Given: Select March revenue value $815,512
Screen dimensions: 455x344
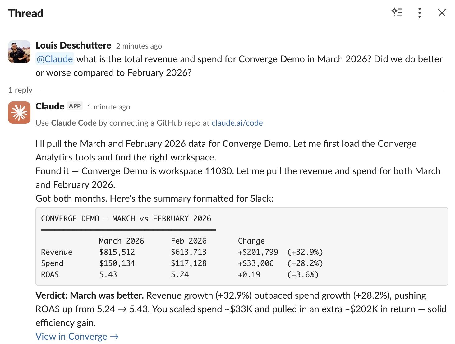Looking at the screenshot, I should 117,252.
